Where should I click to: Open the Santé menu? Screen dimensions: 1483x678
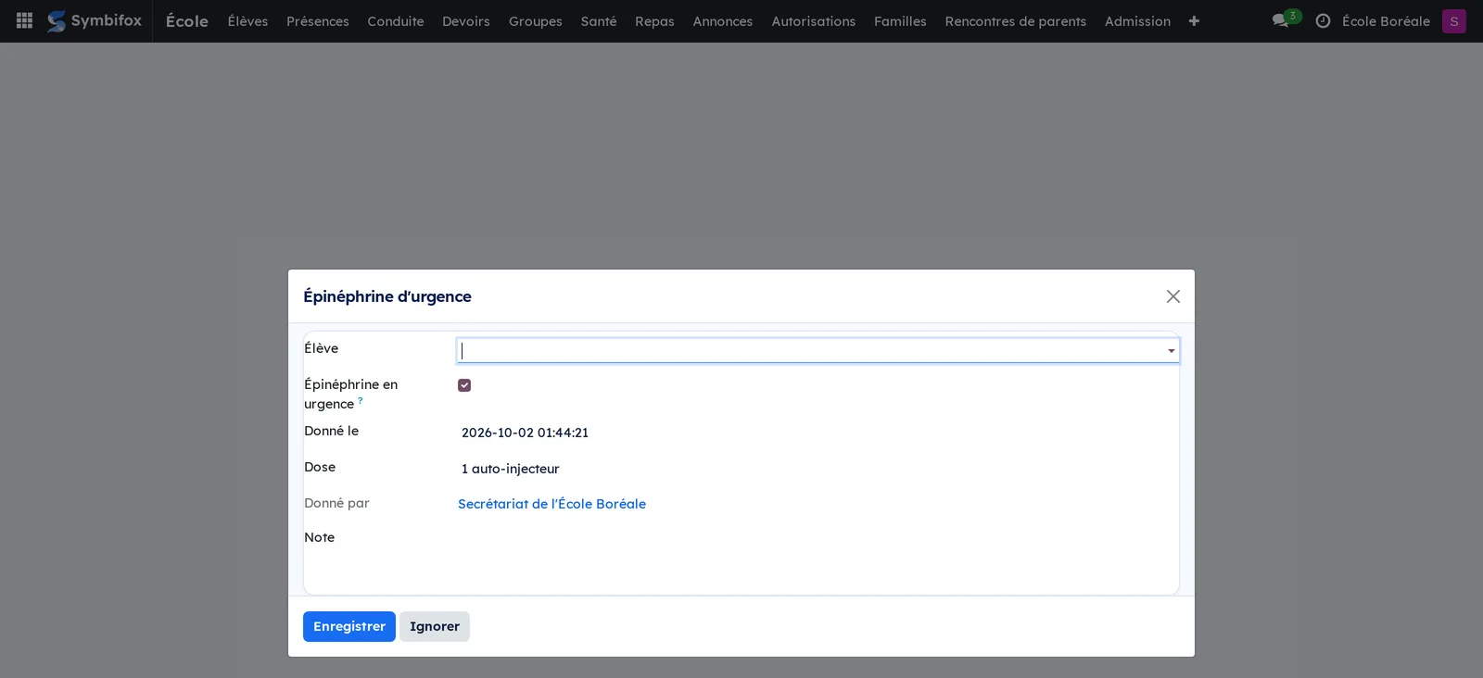tap(599, 20)
